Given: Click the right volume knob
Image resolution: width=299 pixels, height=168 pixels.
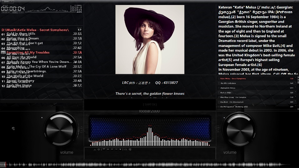Looking at the screenshot, I should (x=239, y=130).
